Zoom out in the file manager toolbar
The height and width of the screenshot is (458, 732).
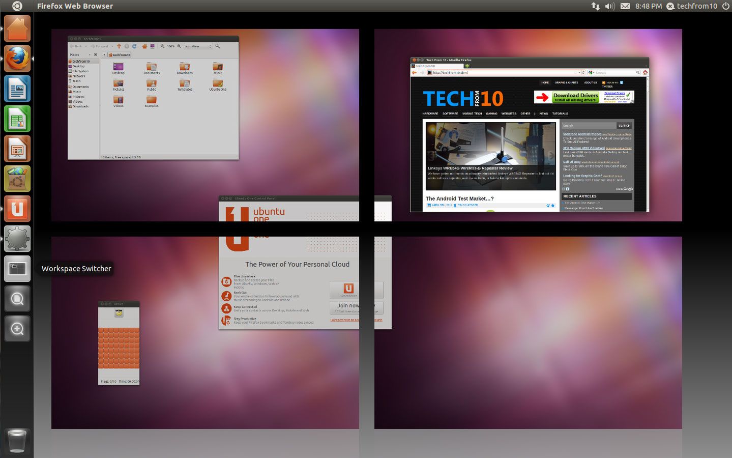[x=162, y=46]
